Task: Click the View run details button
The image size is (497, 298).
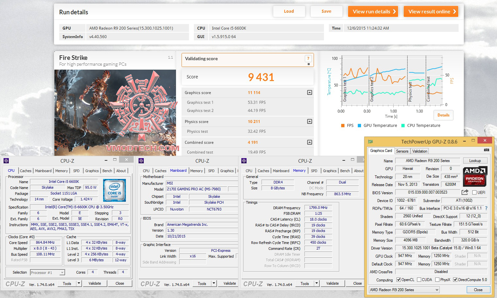Action: [x=374, y=11]
